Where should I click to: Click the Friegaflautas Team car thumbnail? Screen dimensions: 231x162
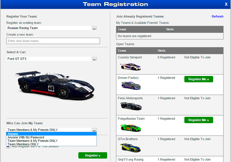130,127
